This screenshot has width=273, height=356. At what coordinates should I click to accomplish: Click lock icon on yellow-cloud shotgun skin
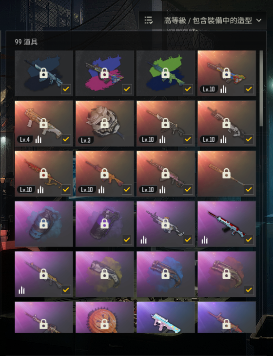[104, 274]
